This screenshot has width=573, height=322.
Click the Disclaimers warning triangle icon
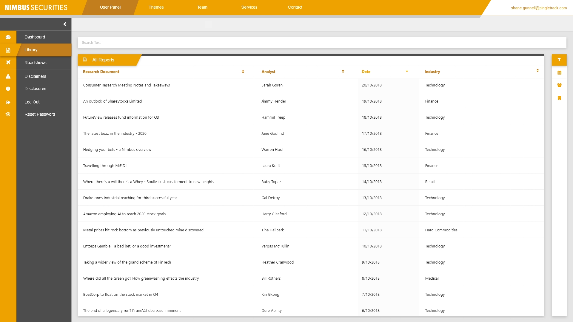(8, 76)
